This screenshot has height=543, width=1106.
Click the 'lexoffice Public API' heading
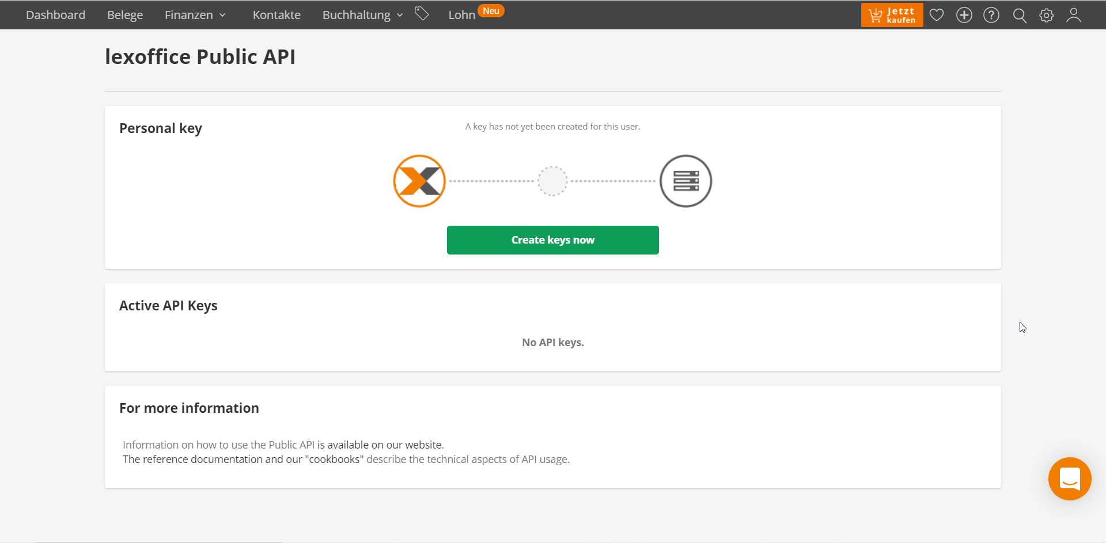[200, 56]
